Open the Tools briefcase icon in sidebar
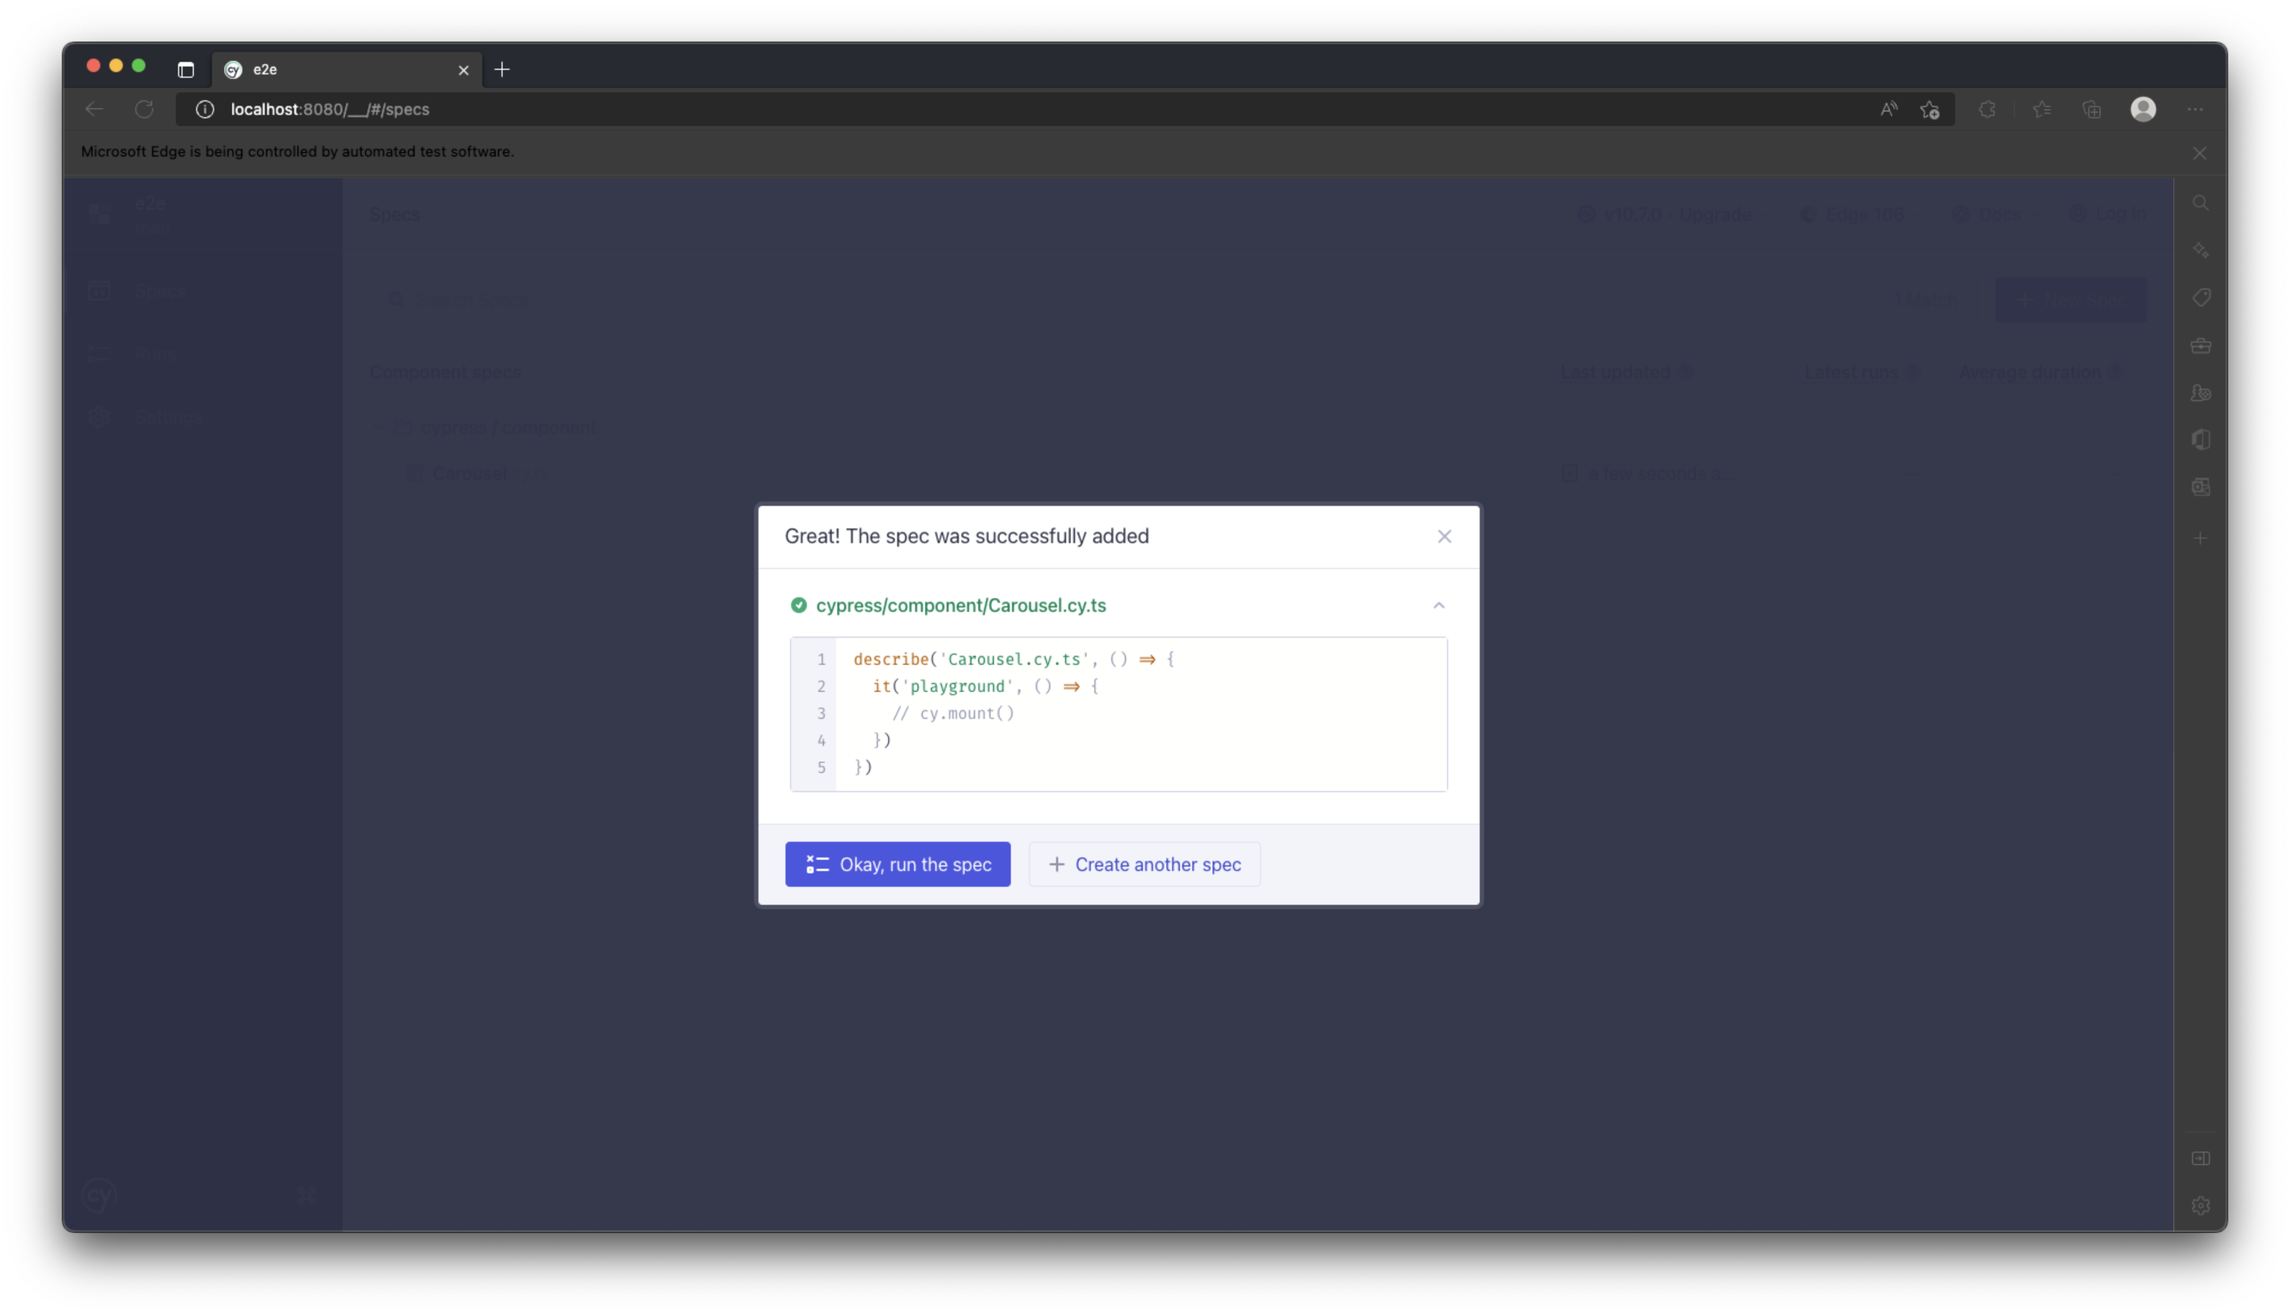This screenshot has height=1315, width=2290. [x=2200, y=345]
